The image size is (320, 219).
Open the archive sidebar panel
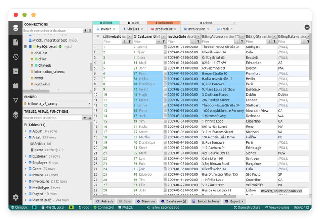point(15,71)
